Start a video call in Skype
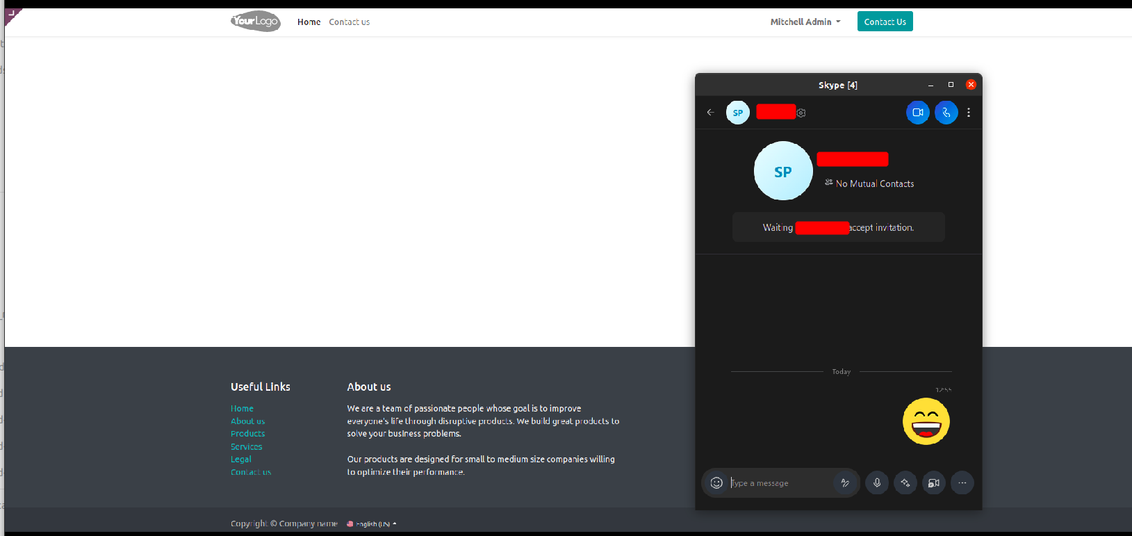 tap(917, 113)
